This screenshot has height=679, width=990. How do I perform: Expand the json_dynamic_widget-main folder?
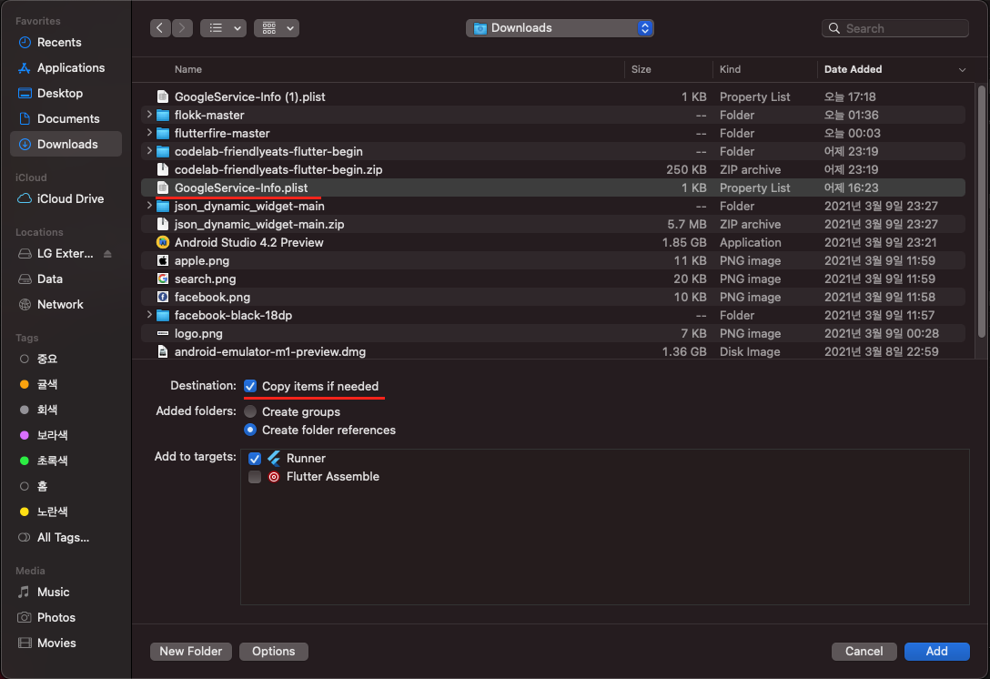coord(149,206)
